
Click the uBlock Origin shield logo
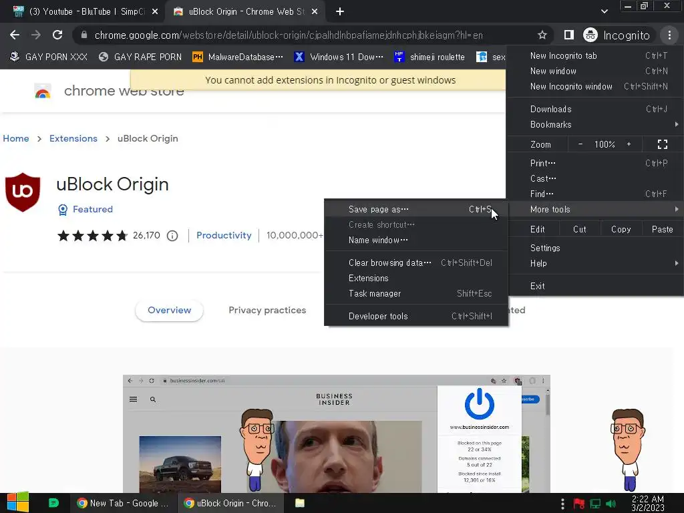[x=23, y=192]
